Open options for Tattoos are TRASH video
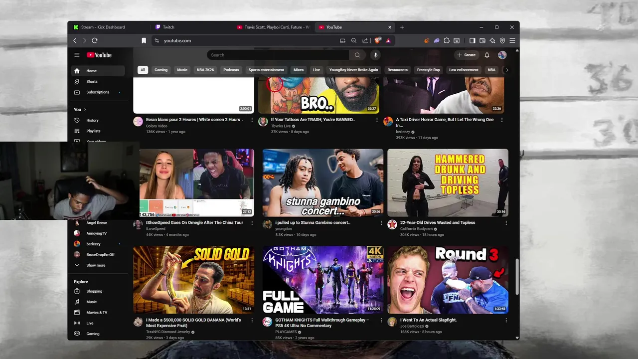The image size is (638, 359). pos(377,120)
